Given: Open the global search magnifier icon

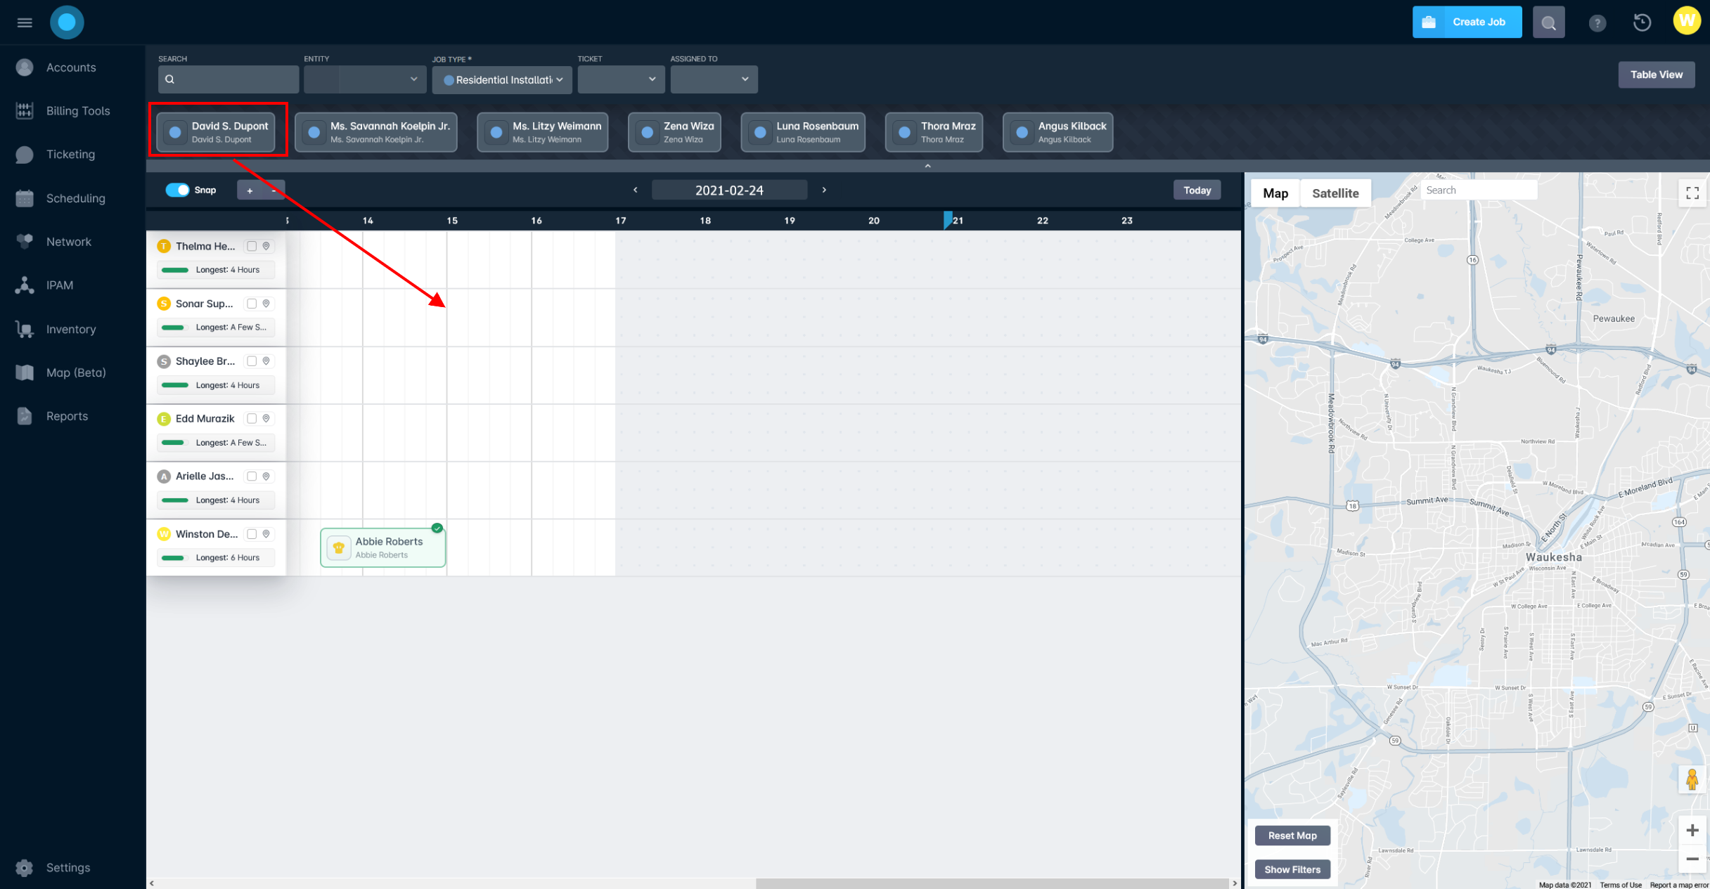Looking at the screenshot, I should (1548, 22).
